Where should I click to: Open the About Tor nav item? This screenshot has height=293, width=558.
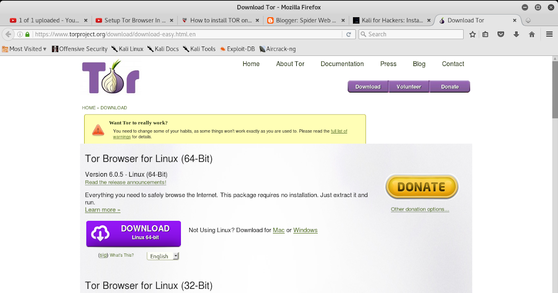pos(290,64)
